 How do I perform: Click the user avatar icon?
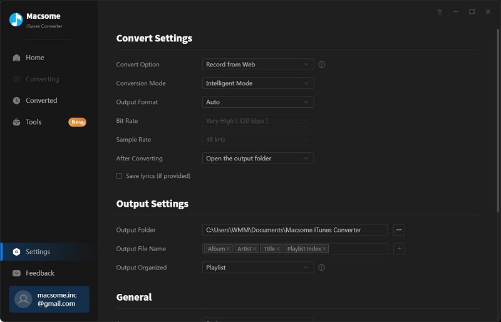(23, 299)
